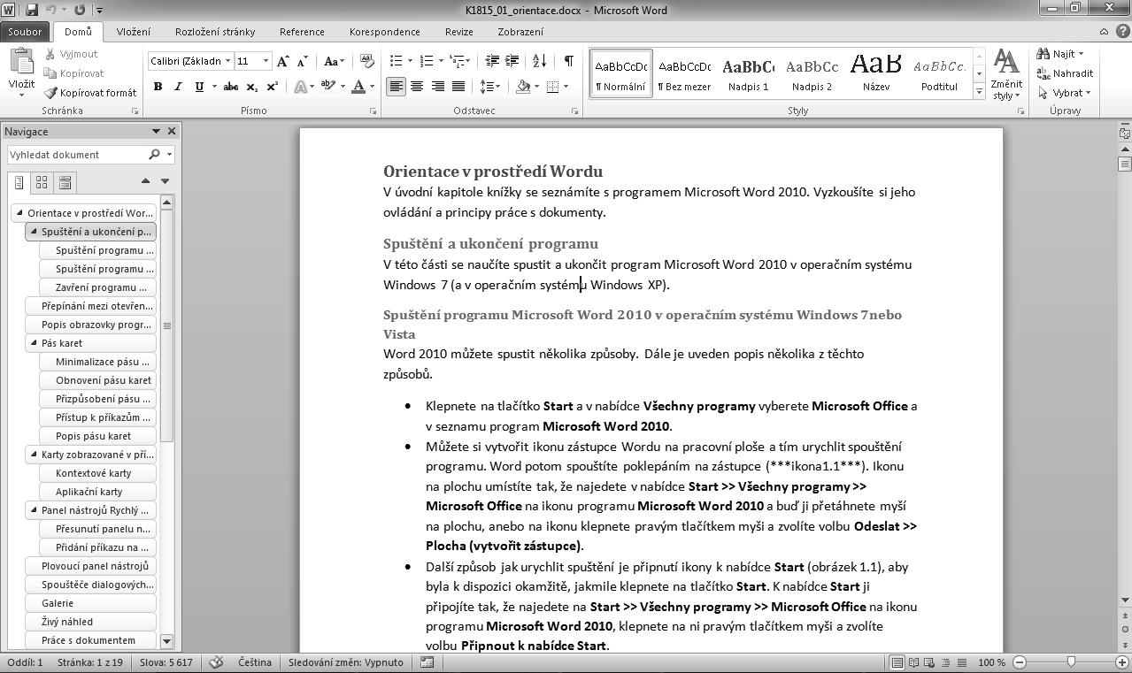The width and height of the screenshot is (1132, 673).
Task: Browse pages view in Navigation pane
Action: 41,182
